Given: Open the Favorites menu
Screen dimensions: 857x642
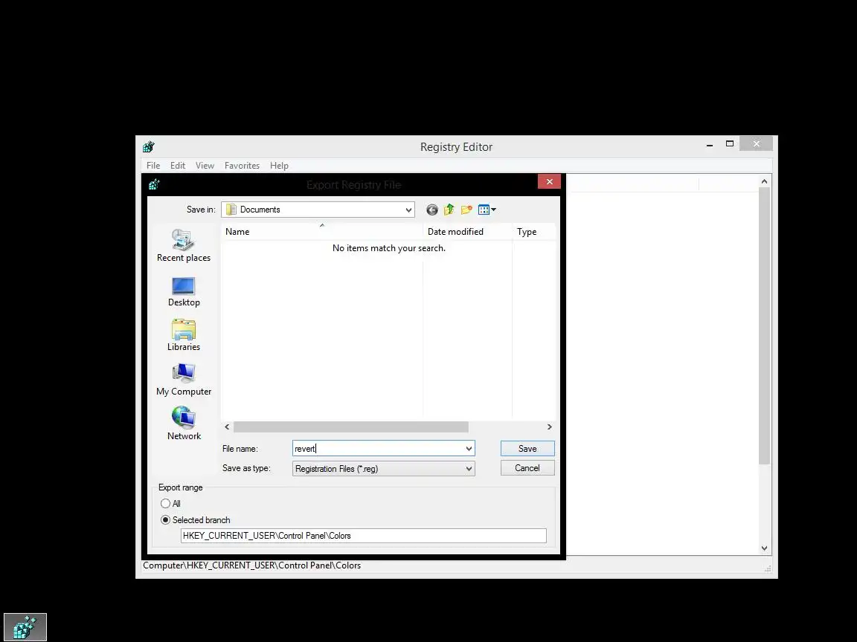Looking at the screenshot, I should [242, 166].
